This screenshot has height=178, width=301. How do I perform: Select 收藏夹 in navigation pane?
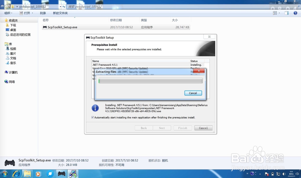[13, 20]
